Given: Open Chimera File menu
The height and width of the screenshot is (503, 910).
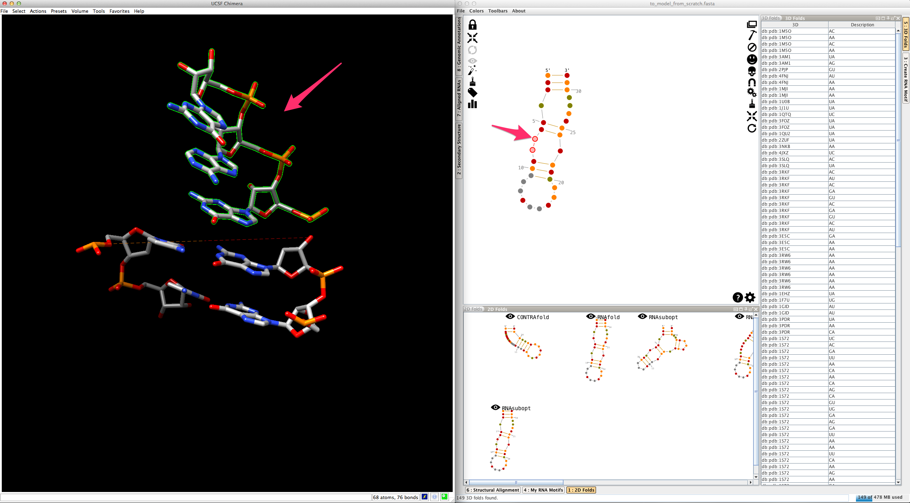Looking at the screenshot, I should [4, 11].
